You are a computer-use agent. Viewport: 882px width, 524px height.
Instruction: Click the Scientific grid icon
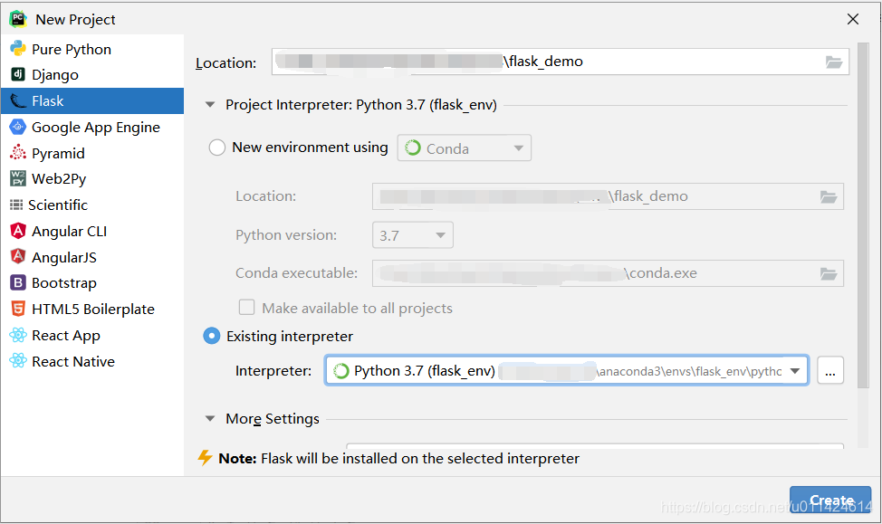pos(16,205)
